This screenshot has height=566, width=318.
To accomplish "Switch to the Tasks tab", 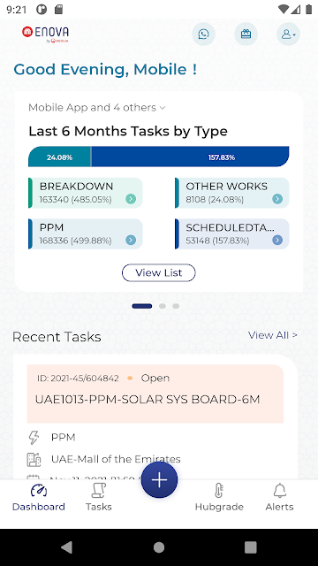I will [98, 497].
